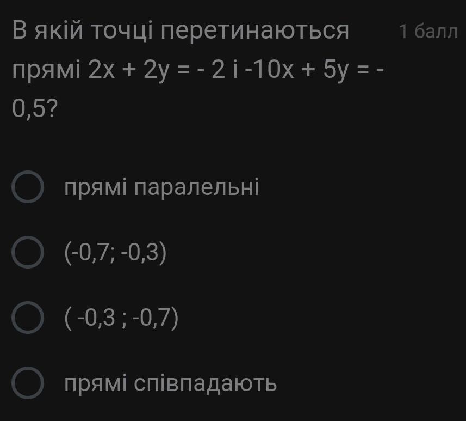
Task: Click the "прямі співпадають" answer label text
Action: pyautogui.click(x=171, y=383)
